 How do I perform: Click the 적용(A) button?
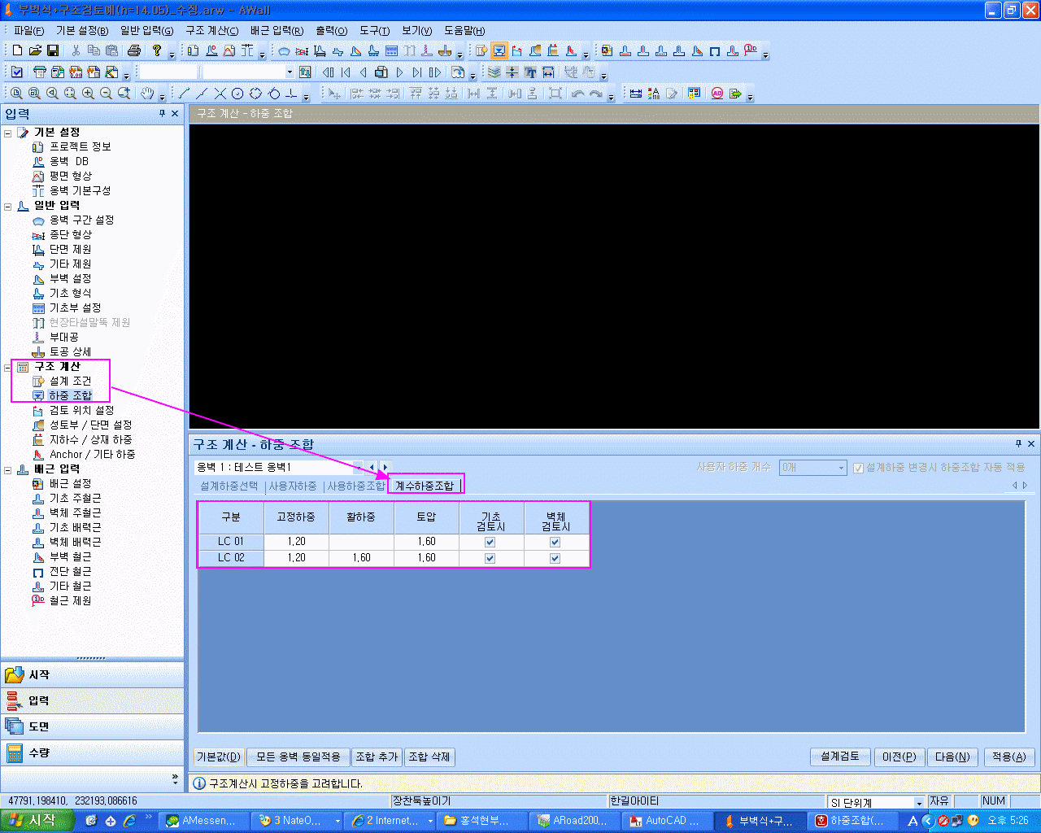(x=1008, y=757)
